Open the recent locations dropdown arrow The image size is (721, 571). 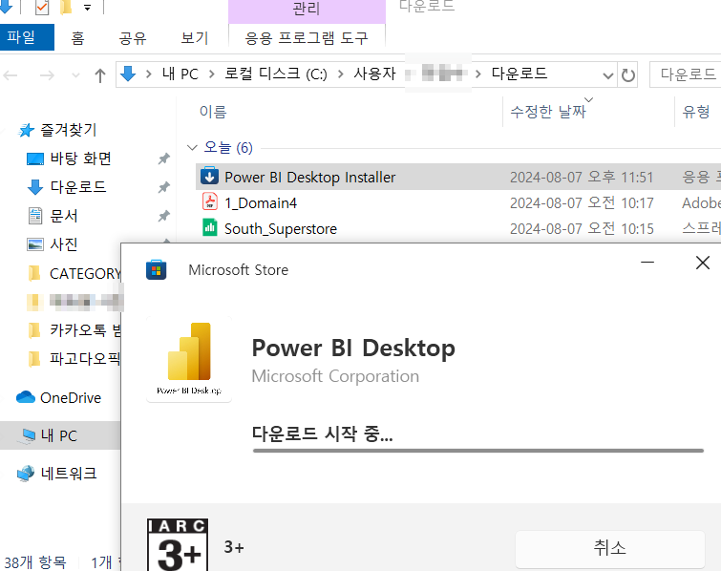coord(75,75)
